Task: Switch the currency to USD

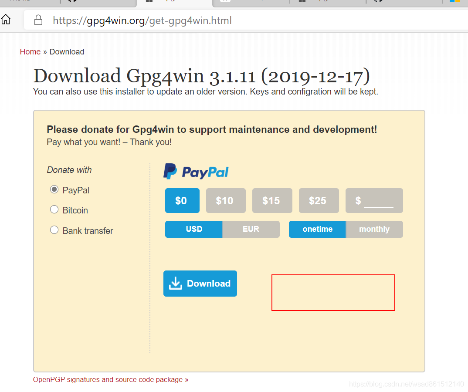Action: [194, 229]
